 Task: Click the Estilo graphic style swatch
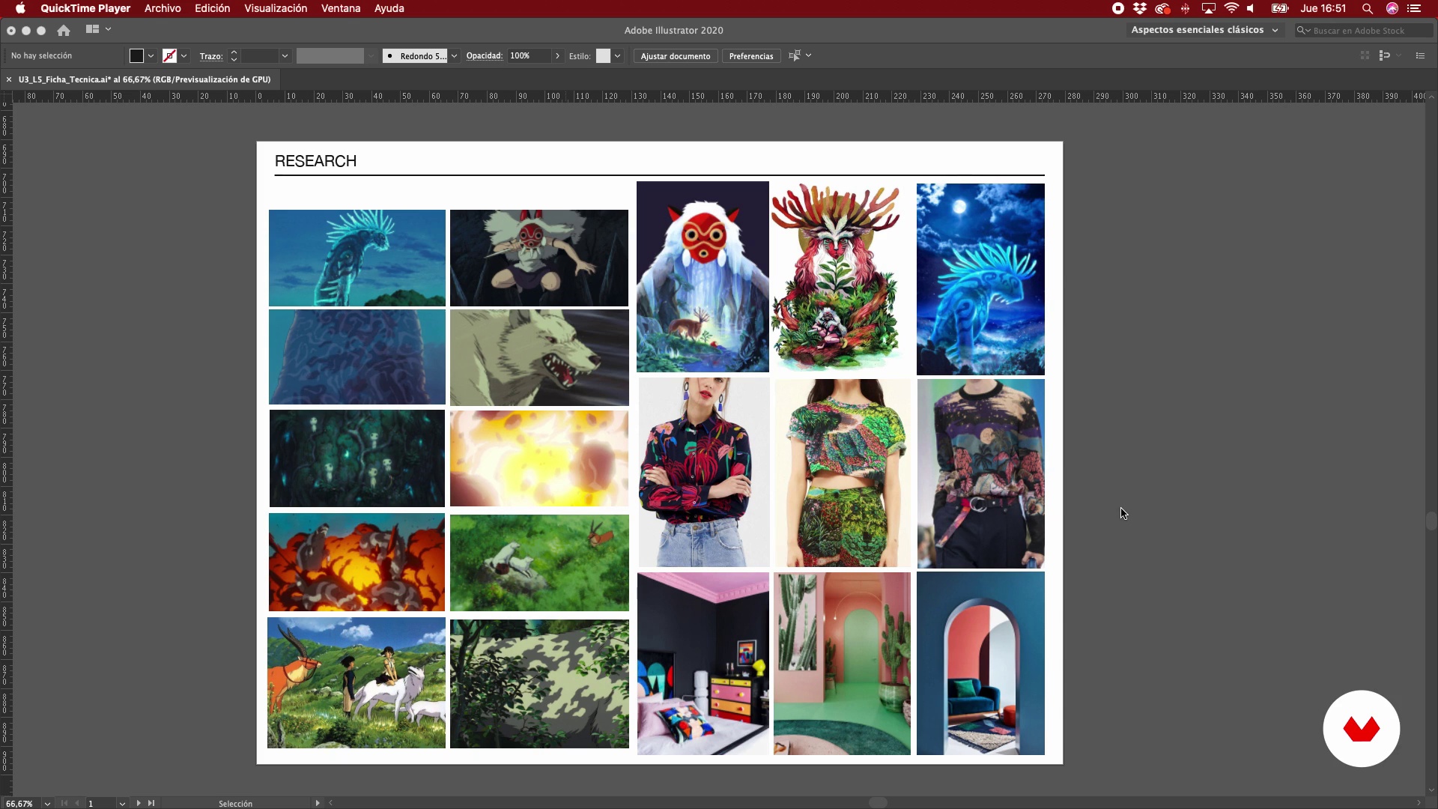click(603, 55)
